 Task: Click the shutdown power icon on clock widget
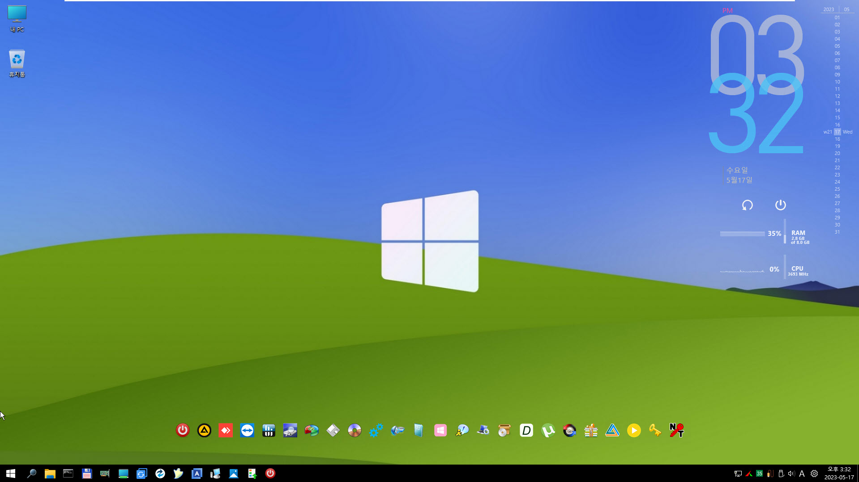tap(780, 205)
